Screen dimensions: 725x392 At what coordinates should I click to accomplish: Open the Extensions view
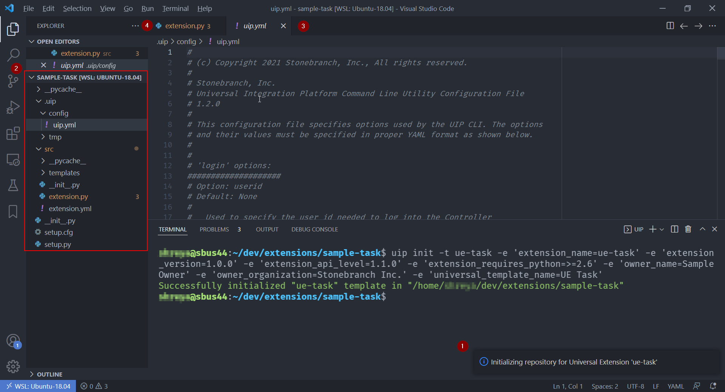click(x=13, y=133)
